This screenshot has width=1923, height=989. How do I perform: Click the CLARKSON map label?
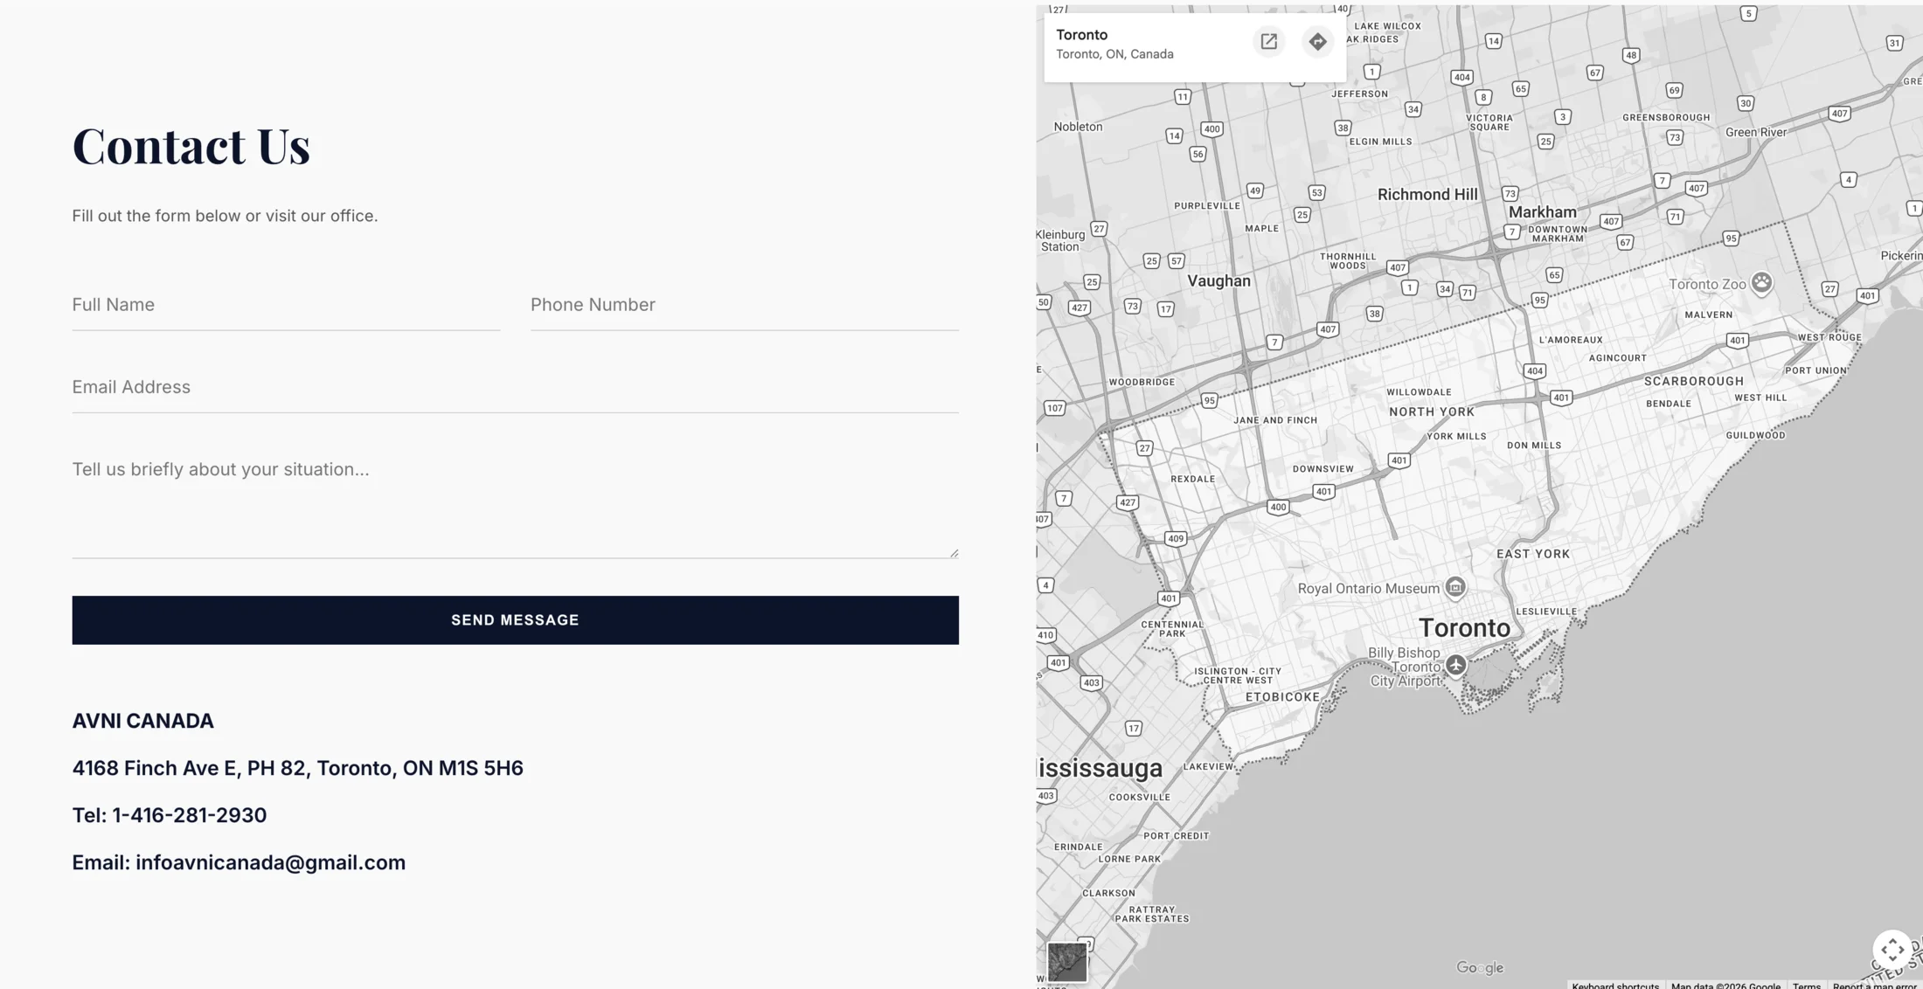[1108, 894]
